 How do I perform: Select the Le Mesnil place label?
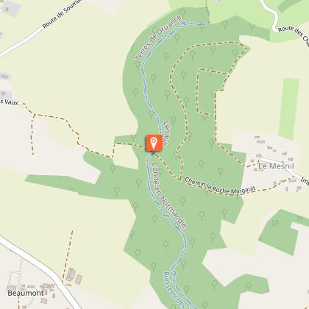[276, 166]
